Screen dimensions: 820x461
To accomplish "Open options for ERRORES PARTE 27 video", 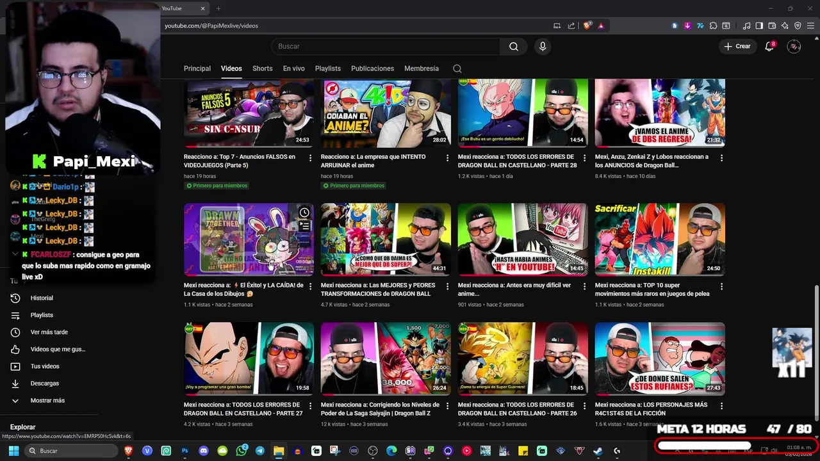I will pyautogui.click(x=311, y=406).
